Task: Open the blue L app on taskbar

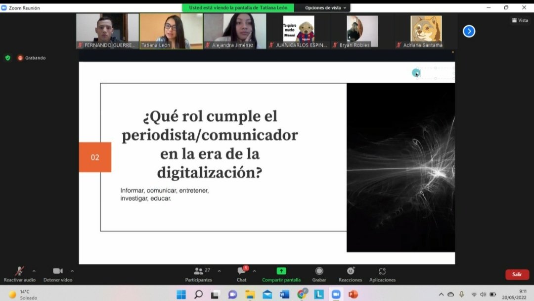Action: pos(319,294)
